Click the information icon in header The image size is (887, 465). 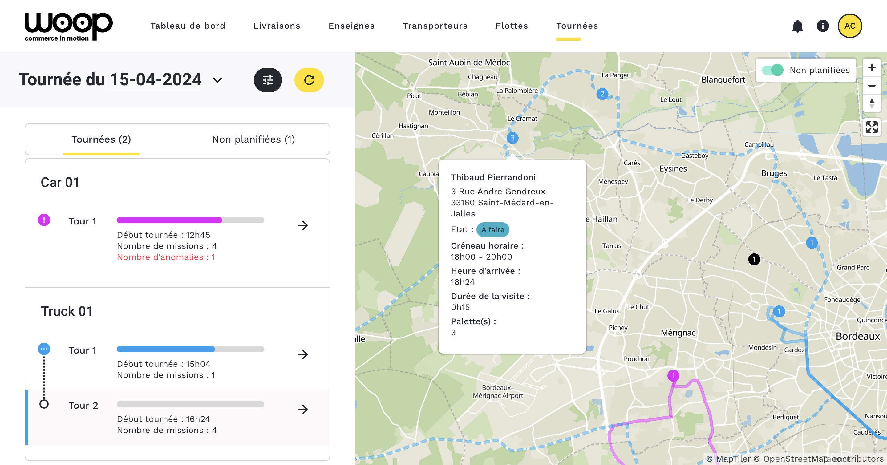point(823,26)
